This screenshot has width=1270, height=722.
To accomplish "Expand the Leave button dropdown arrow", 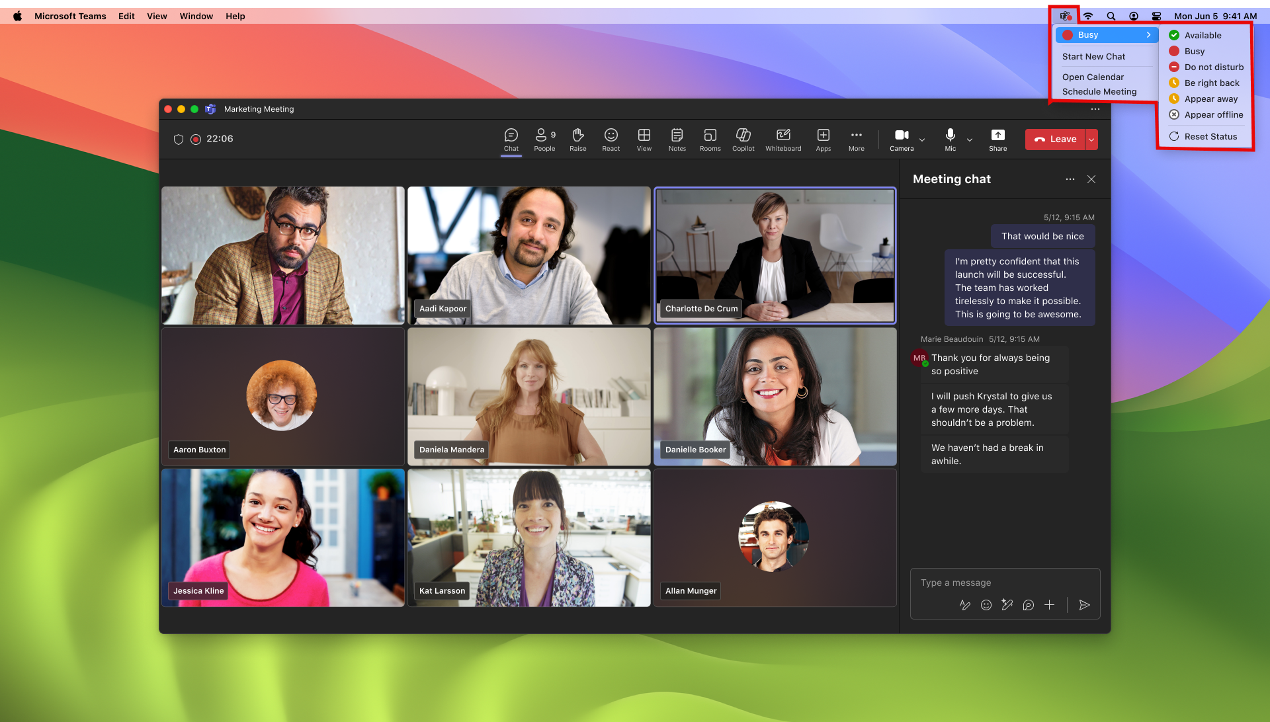I will [1090, 139].
